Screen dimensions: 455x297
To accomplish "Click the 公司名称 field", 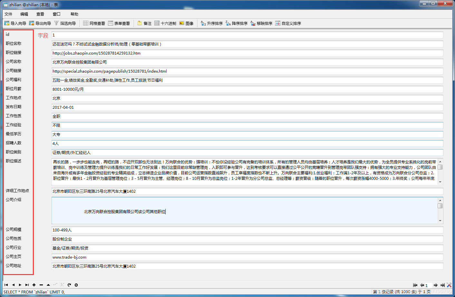I will [247, 62].
